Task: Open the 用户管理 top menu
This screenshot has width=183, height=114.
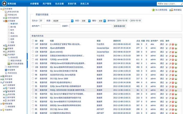Action: point(47,4)
